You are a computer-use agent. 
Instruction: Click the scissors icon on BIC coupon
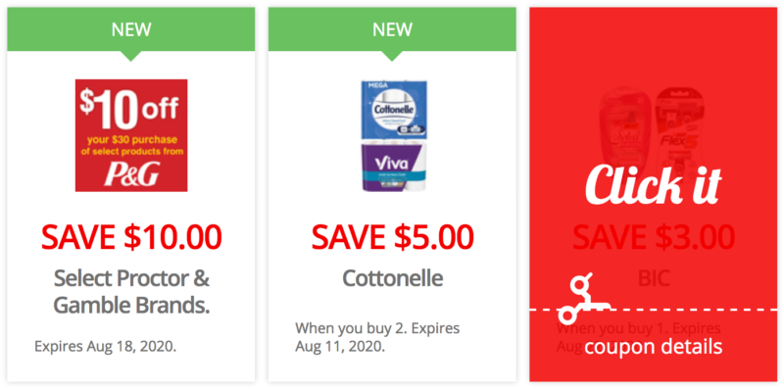point(584,298)
